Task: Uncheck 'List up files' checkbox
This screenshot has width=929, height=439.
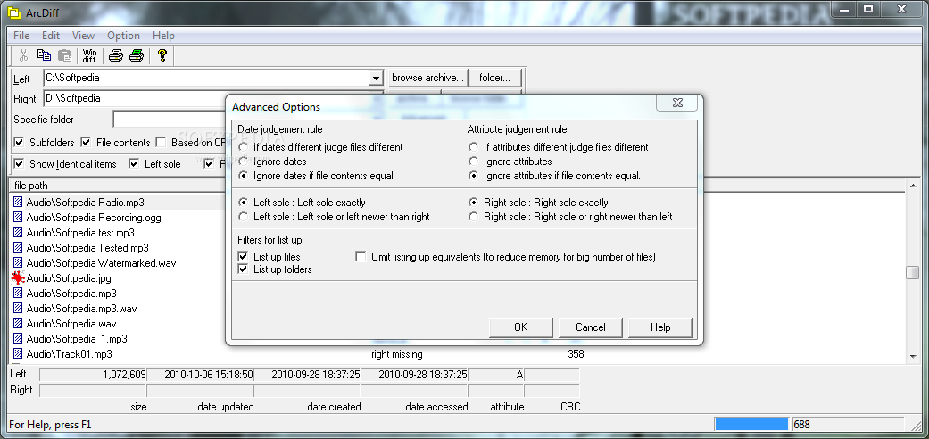Action: click(243, 256)
